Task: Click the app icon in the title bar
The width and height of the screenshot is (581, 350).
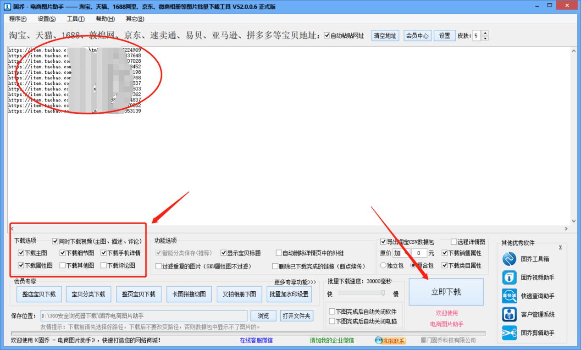Action: pos(7,6)
